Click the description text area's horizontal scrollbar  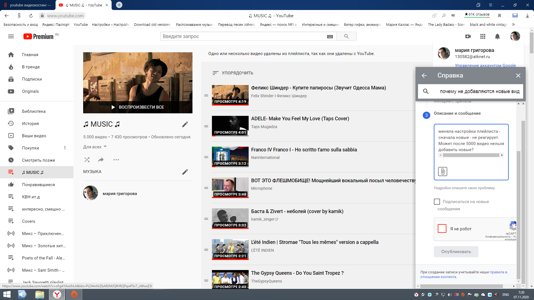click(471, 155)
